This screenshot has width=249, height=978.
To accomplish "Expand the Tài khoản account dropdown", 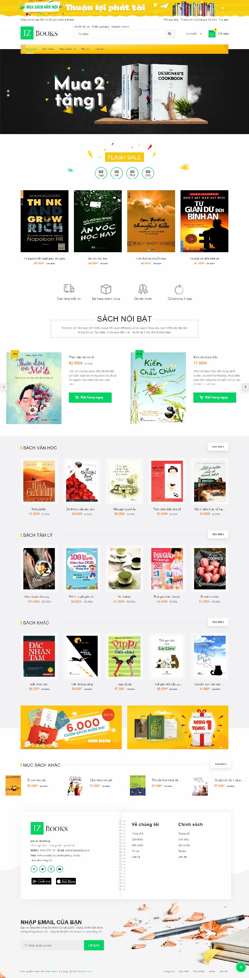I will [194, 34].
